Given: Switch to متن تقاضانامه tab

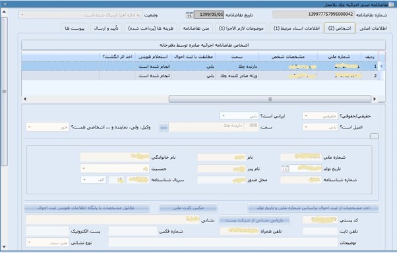Looking at the screenshot, I should point(197,28).
